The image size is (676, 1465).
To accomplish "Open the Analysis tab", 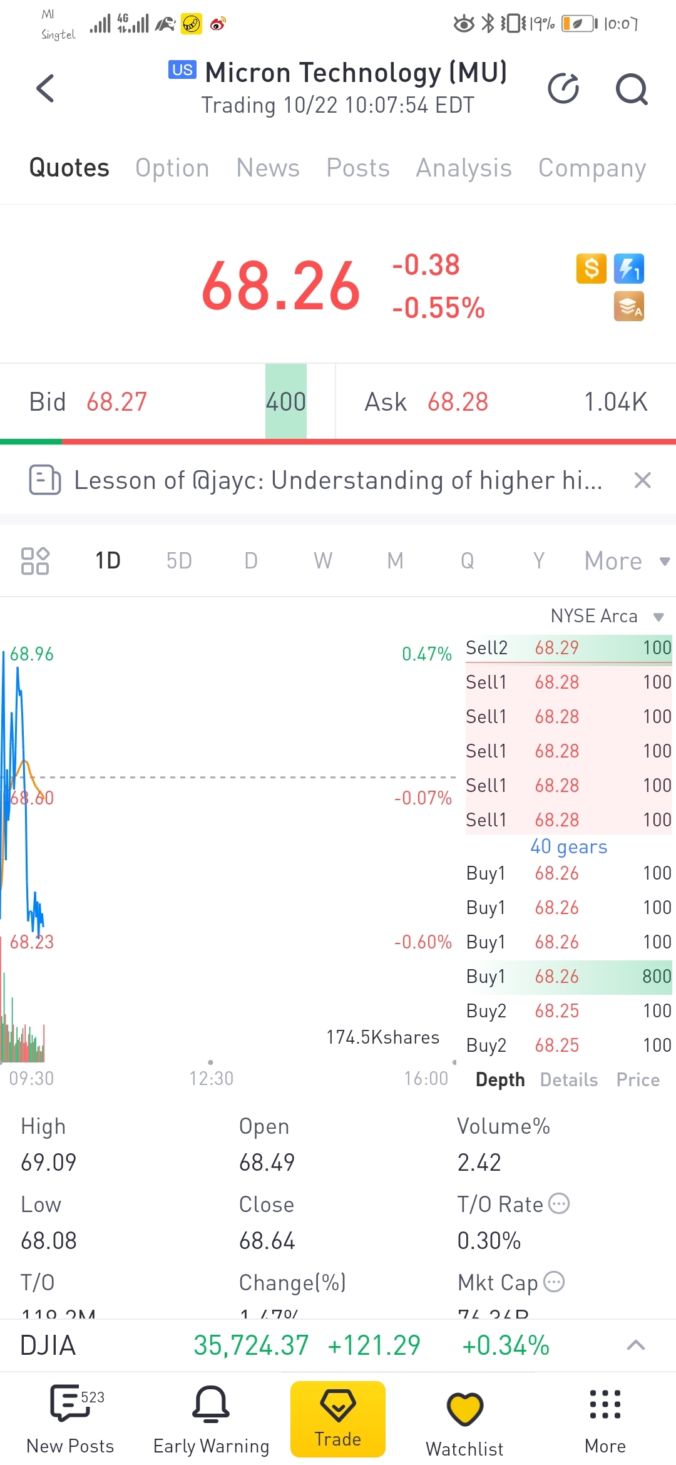I will tap(464, 168).
